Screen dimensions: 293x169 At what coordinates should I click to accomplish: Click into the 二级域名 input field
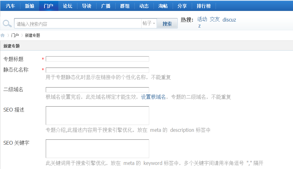pyautogui.click(x=97, y=90)
